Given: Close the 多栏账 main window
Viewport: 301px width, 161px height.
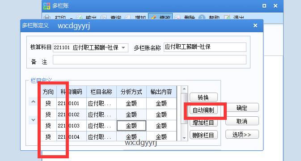Looking at the screenshot, I should point(276,6).
